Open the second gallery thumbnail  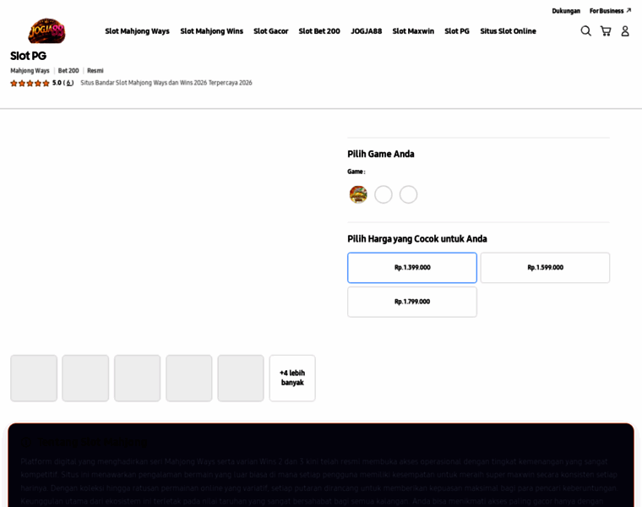pos(85,378)
